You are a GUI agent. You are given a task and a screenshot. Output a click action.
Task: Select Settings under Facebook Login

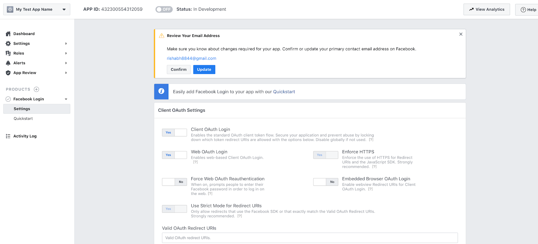click(x=37, y=109)
